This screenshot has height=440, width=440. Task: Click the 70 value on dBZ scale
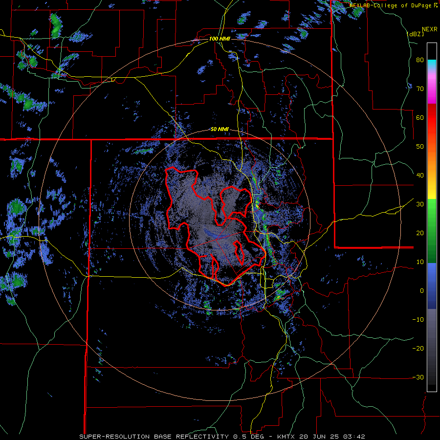[x=420, y=89]
